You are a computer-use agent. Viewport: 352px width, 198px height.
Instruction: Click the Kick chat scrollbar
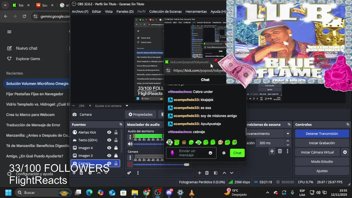point(246,131)
